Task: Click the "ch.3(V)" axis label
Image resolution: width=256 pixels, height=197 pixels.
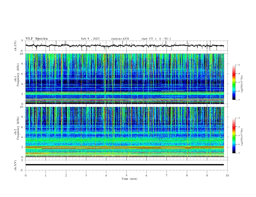Action: tap(16, 165)
